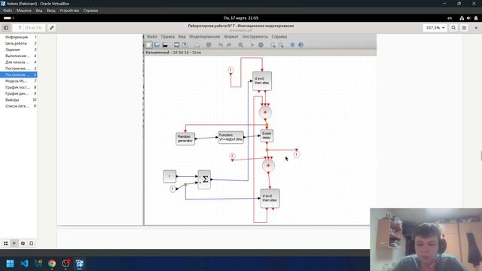Open VirtualBox "Машина" menu
The image size is (482, 271).
(x=23, y=11)
